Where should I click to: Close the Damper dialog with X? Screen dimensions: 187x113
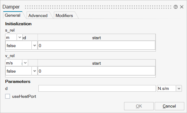coord(182,7)
